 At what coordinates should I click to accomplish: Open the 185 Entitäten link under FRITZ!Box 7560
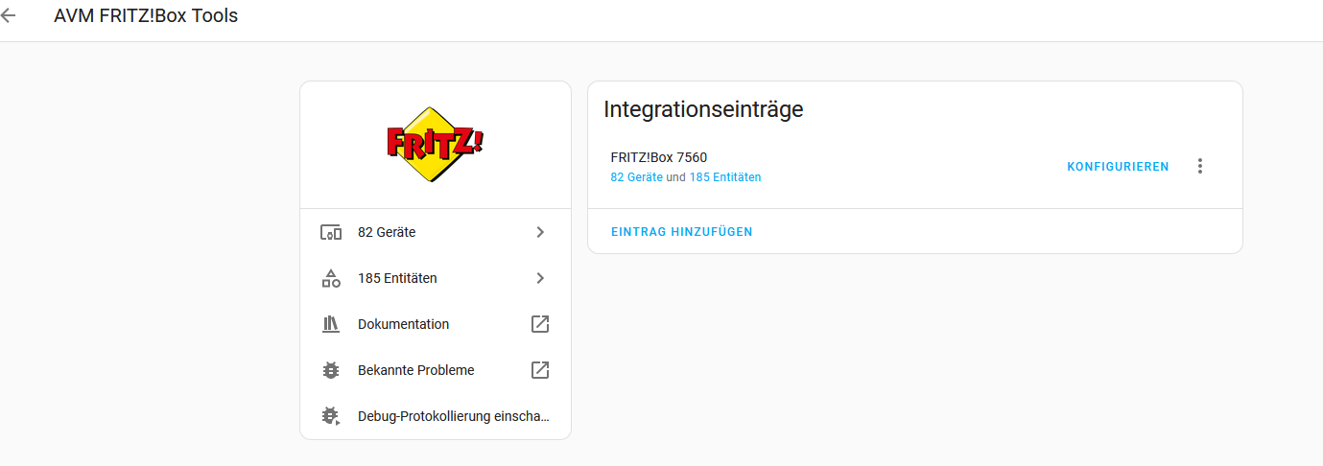(725, 177)
